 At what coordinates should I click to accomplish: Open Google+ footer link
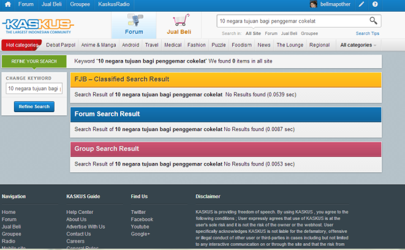pos(140,234)
